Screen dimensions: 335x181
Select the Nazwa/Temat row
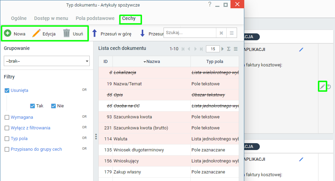169,84
